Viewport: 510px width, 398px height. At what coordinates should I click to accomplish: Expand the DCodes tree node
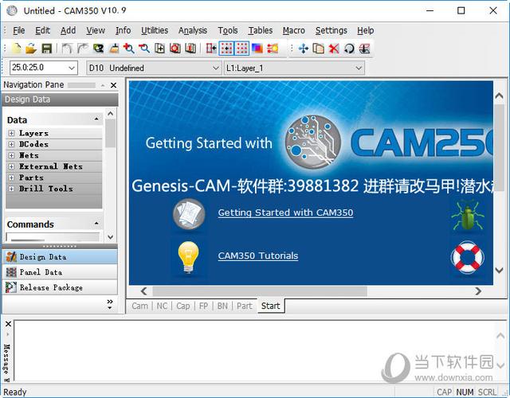tap(11, 144)
